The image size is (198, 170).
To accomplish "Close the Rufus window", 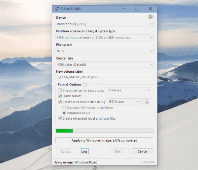I will click(x=150, y=9).
